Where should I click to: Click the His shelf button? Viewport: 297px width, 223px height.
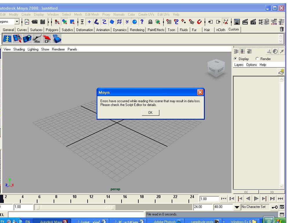[x=37, y=39]
